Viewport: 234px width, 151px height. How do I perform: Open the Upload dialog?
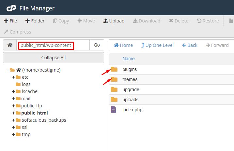point(114,21)
